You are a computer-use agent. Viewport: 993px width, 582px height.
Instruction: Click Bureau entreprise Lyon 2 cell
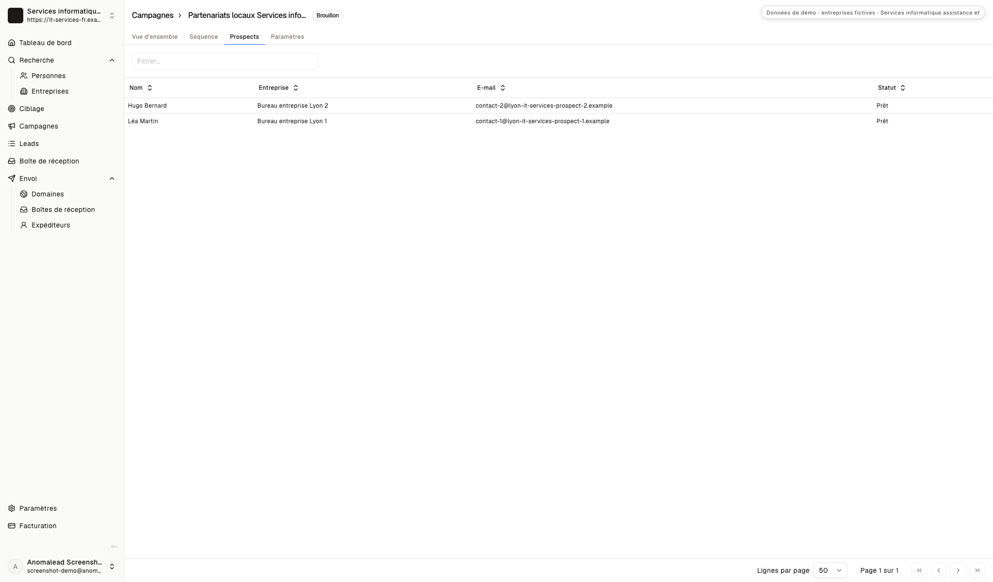(x=293, y=106)
